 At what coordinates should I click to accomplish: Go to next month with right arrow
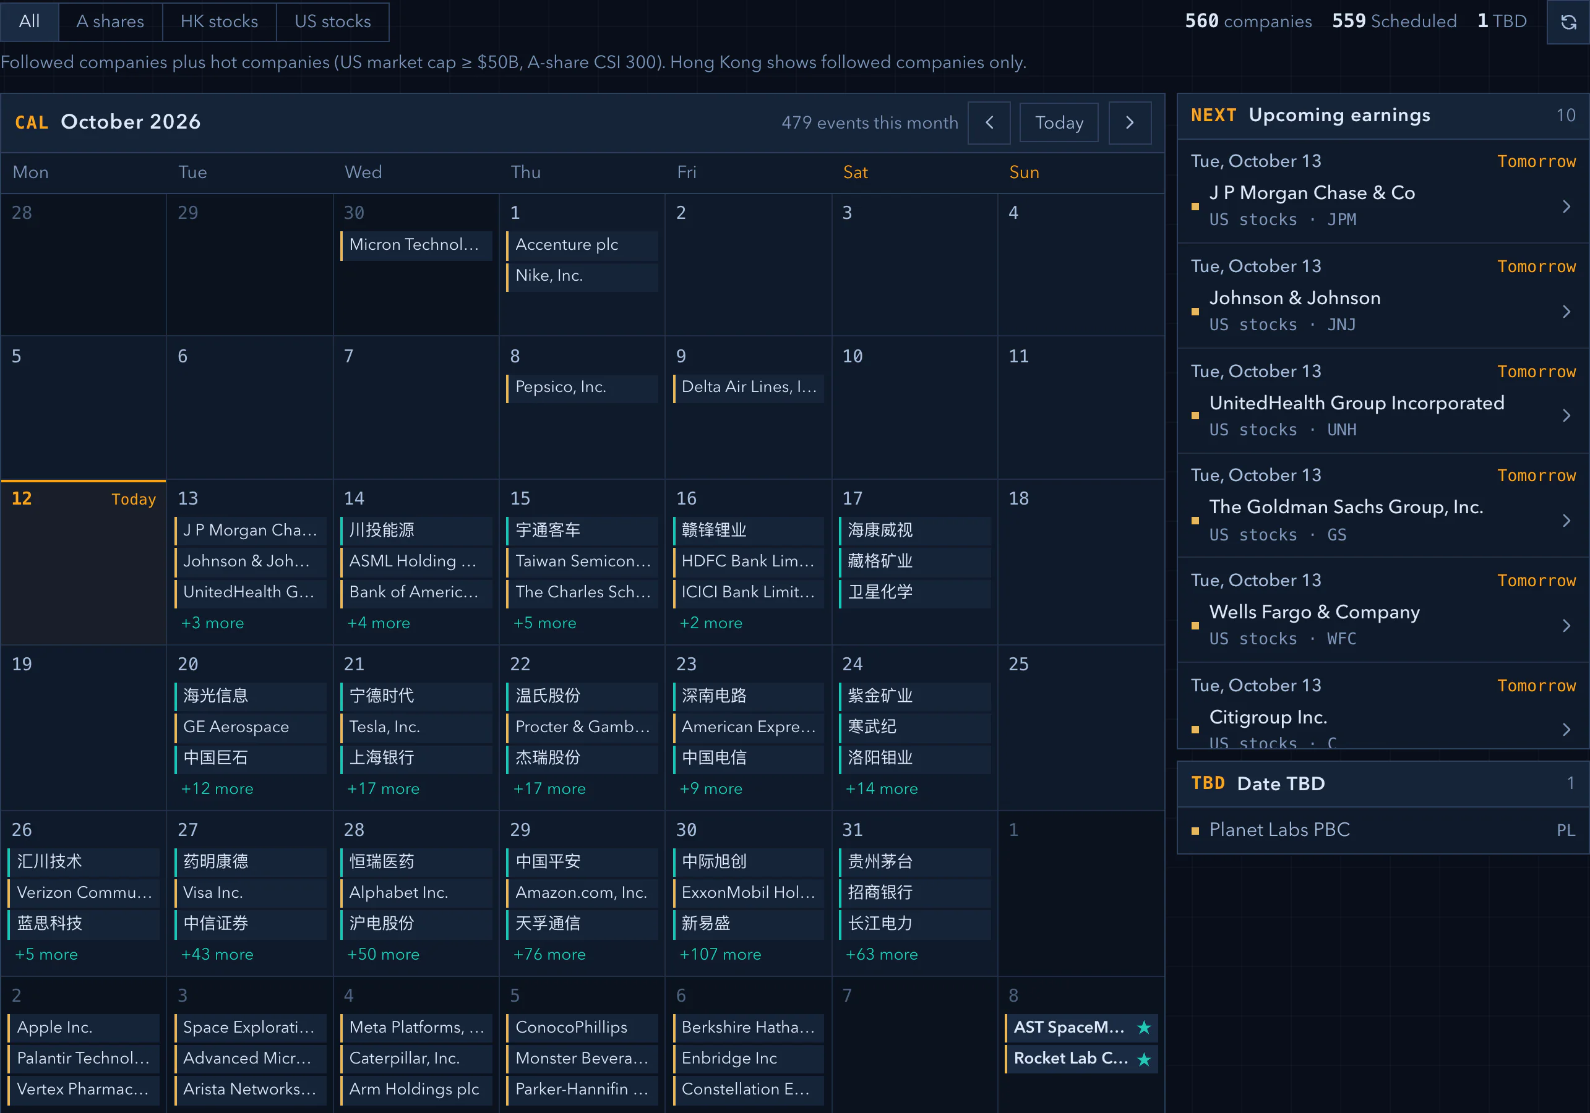[x=1130, y=122]
